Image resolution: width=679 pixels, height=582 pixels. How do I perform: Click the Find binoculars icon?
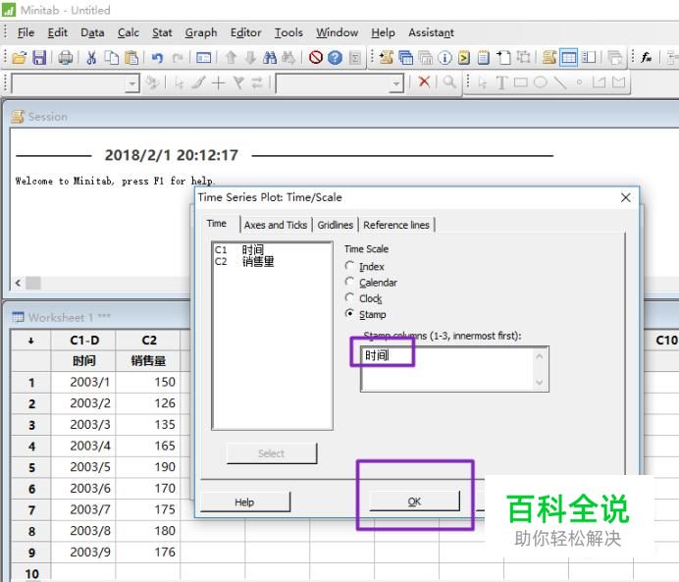coord(270,58)
